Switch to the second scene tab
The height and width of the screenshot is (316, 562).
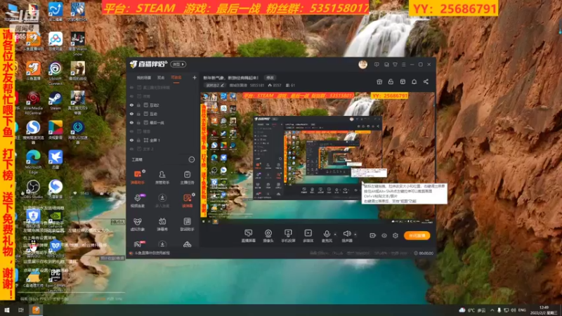pyautogui.click(x=161, y=78)
